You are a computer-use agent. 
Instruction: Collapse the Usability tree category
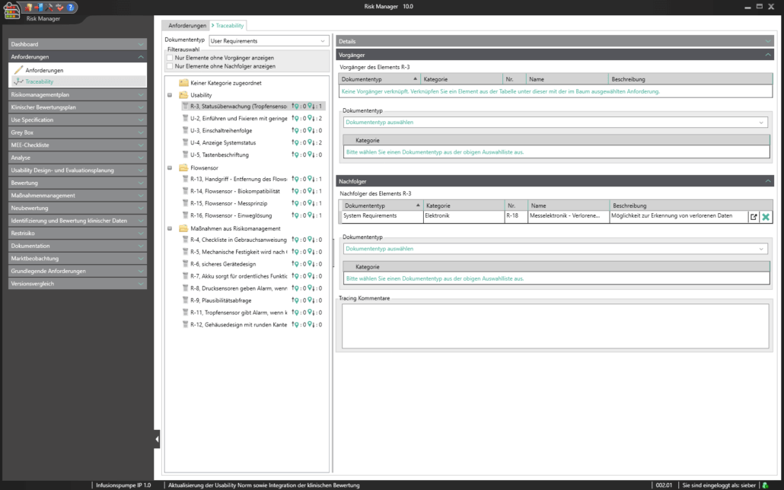pyautogui.click(x=170, y=95)
